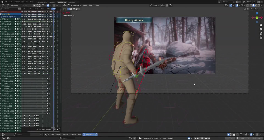Viewport: 264px width, 140px height.
Task: Open the Pose menu in viewport header
Action: tap(97, 5)
